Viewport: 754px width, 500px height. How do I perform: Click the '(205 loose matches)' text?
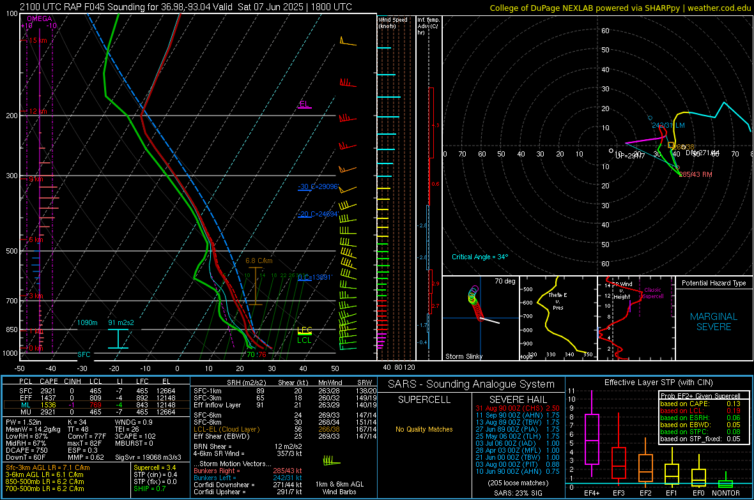(x=518, y=483)
